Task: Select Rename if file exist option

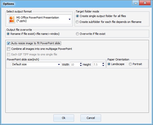Action: coord(8,34)
